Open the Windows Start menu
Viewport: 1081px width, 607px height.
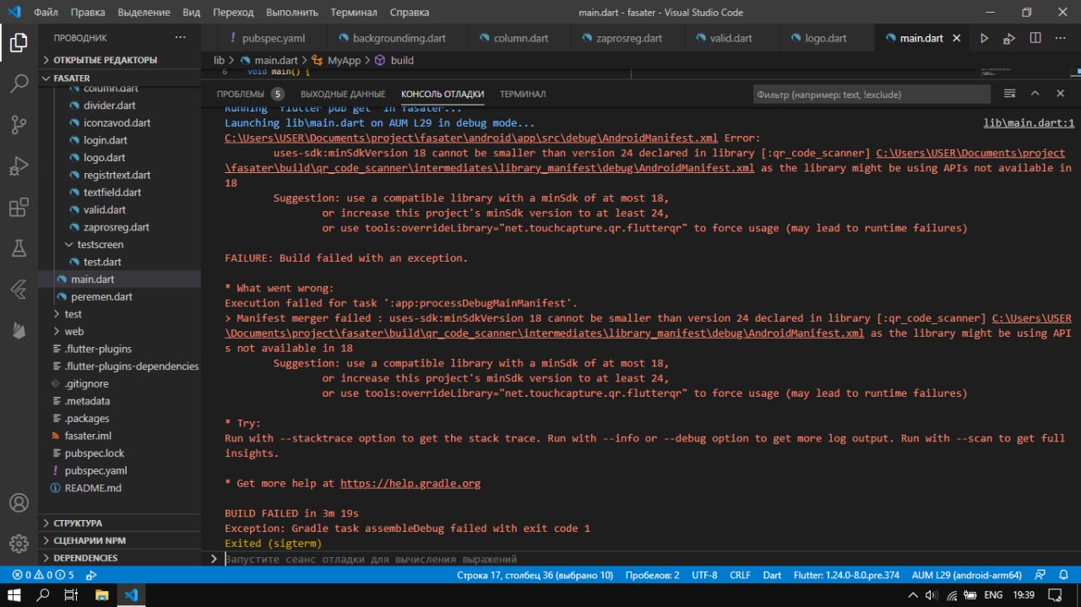pyautogui.click(x=14, y=595)
